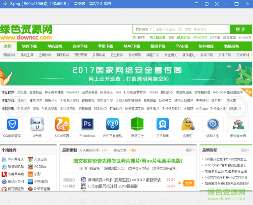Open the PhotoShop Ps icon
253x205 pixels.
87,124
